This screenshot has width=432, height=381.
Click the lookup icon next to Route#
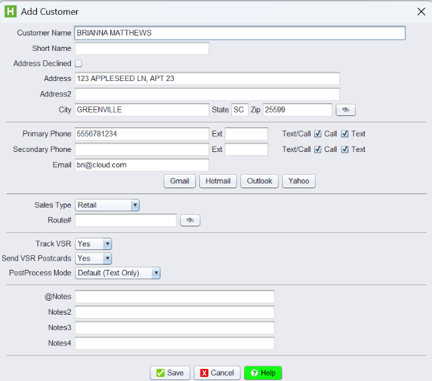coord(190,220)
